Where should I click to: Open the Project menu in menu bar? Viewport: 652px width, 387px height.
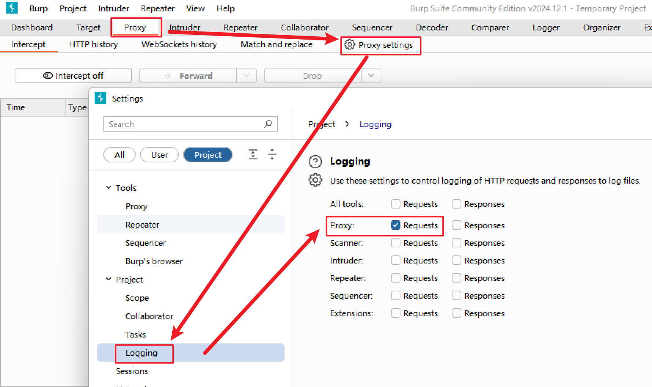point(73,8)
